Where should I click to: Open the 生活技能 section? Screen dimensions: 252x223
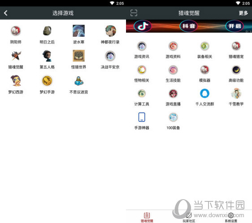pos(173,70)
